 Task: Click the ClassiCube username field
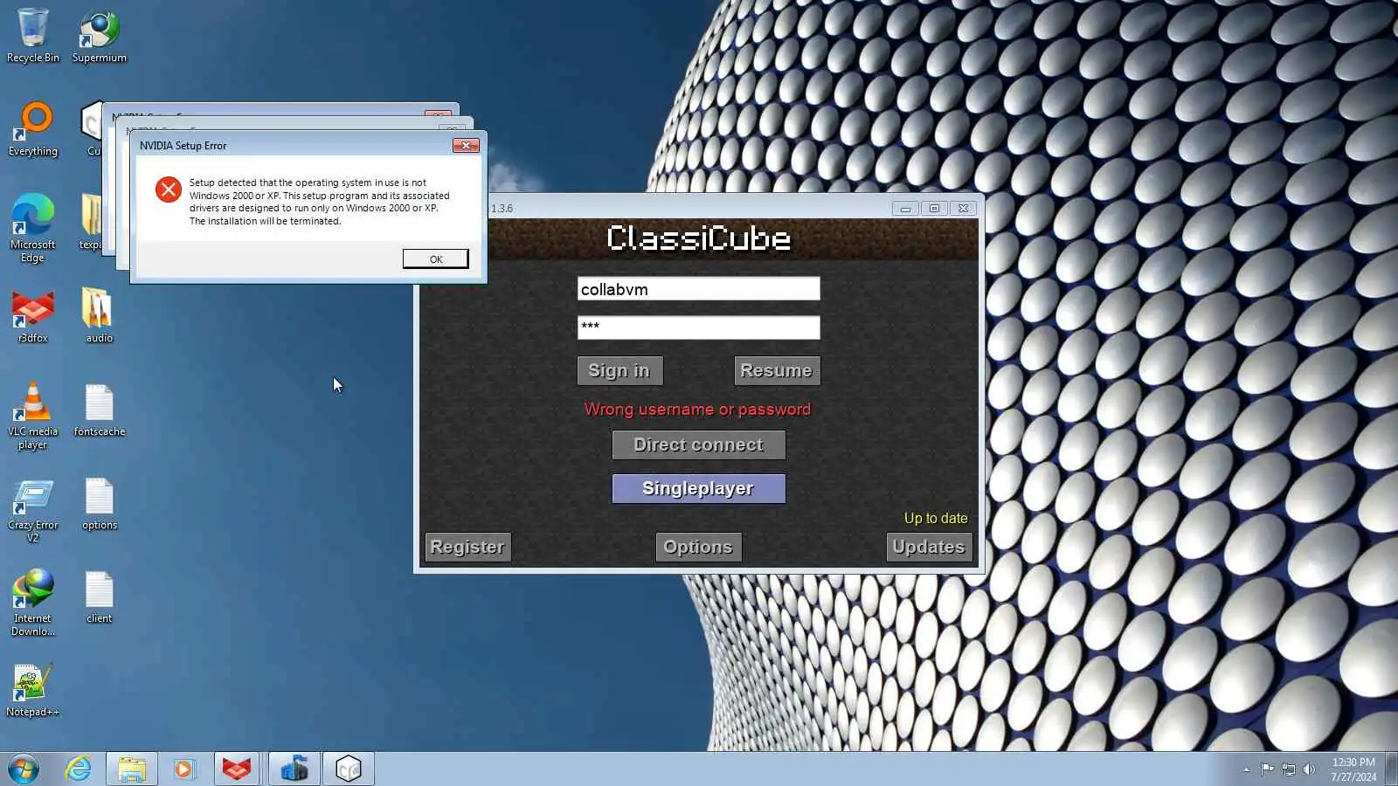pyautogui.click(x=698, y=289)
